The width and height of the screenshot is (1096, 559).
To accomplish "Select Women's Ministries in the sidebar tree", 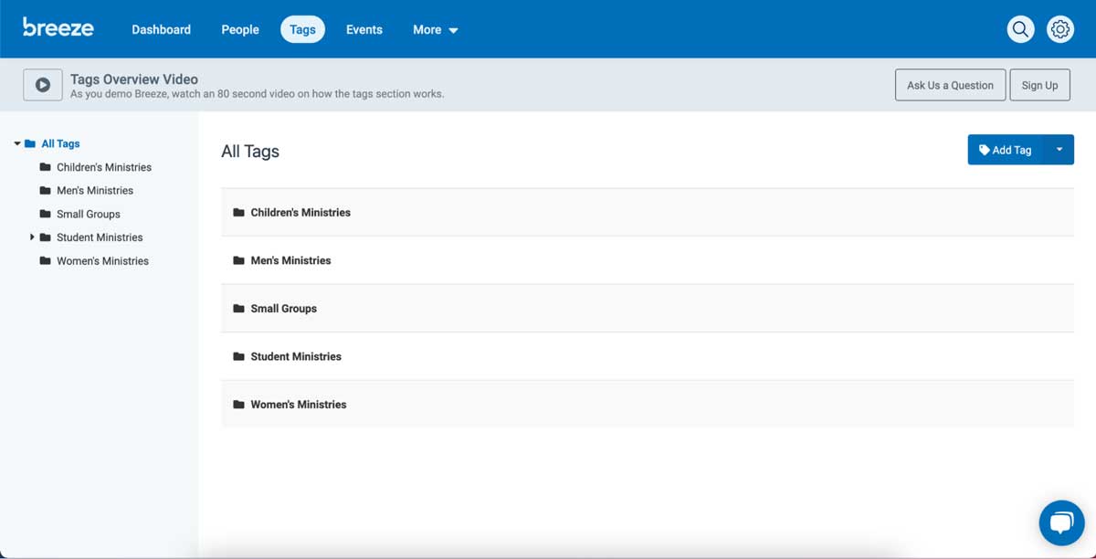I will [102, 260].
